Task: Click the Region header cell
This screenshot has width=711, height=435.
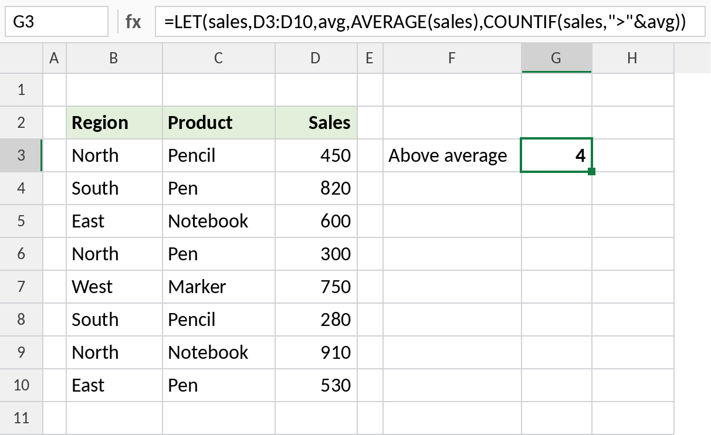Action: 114,123
